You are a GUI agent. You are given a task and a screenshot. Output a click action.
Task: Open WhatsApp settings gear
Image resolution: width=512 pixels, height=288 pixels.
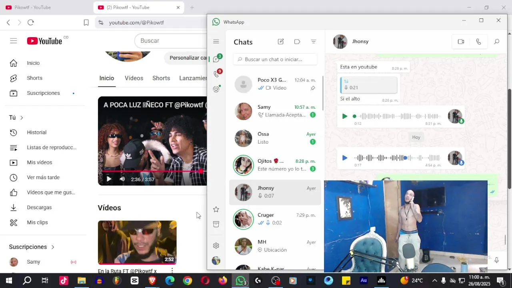click(x=216, y=246)
